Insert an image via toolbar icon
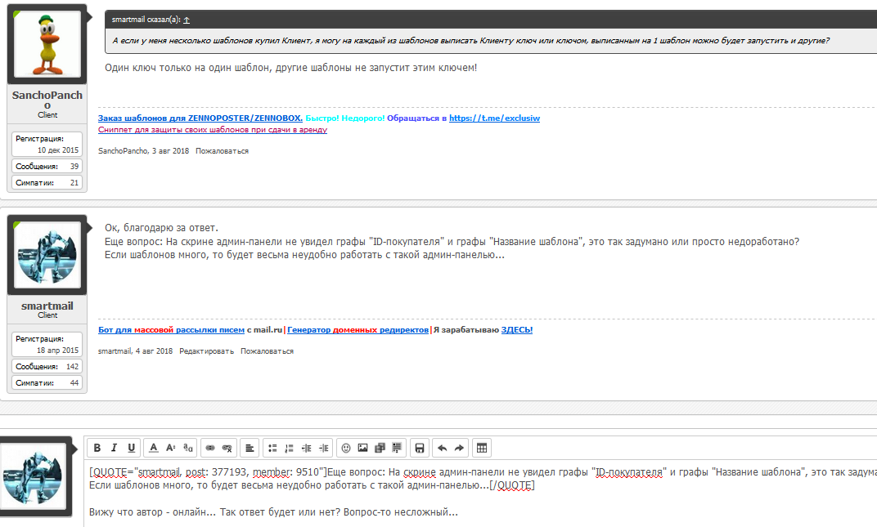877x527 pixels. (x=363, y=448)
